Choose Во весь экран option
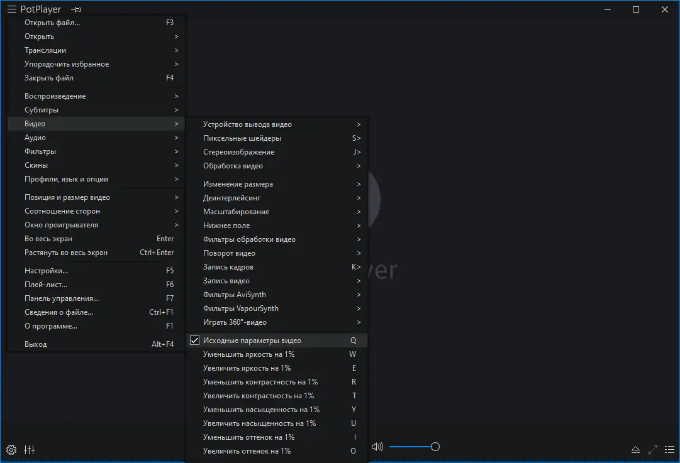 96,239
